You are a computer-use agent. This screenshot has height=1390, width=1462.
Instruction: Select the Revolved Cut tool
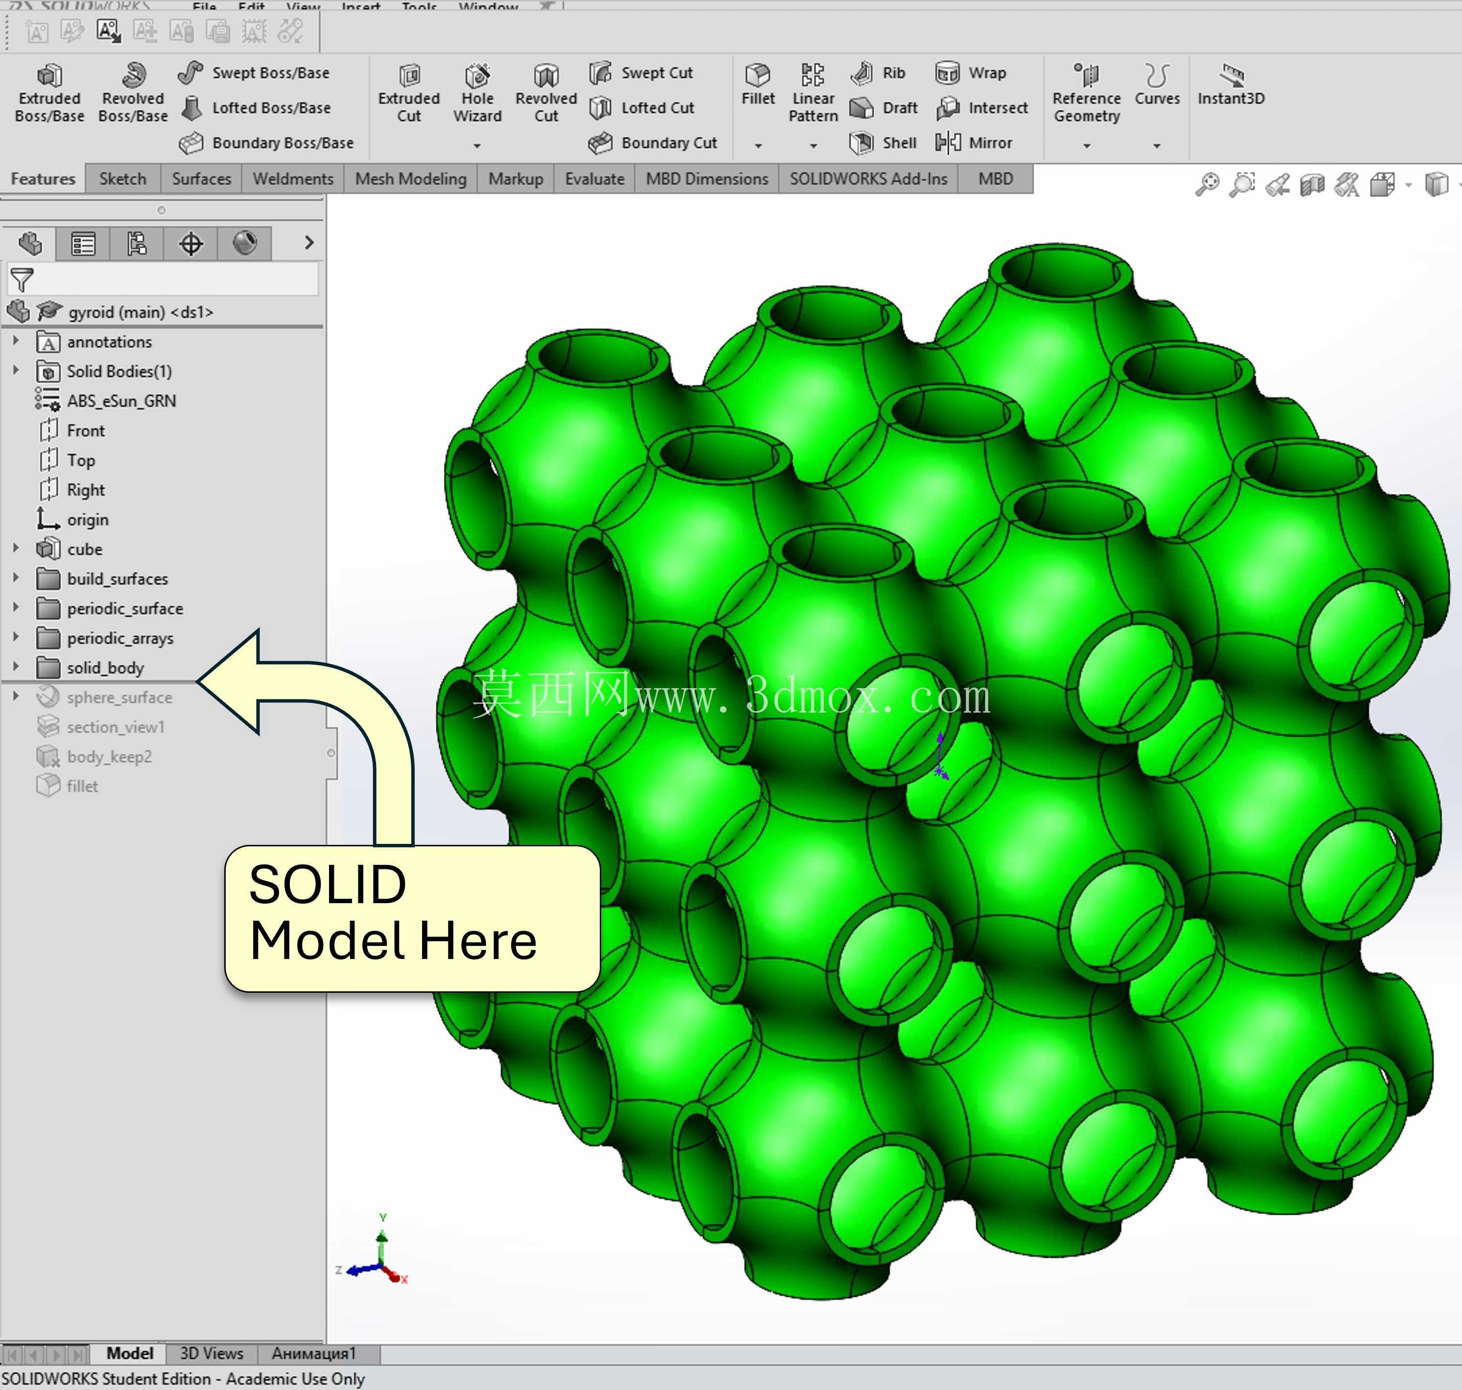(x=546, y=93)
